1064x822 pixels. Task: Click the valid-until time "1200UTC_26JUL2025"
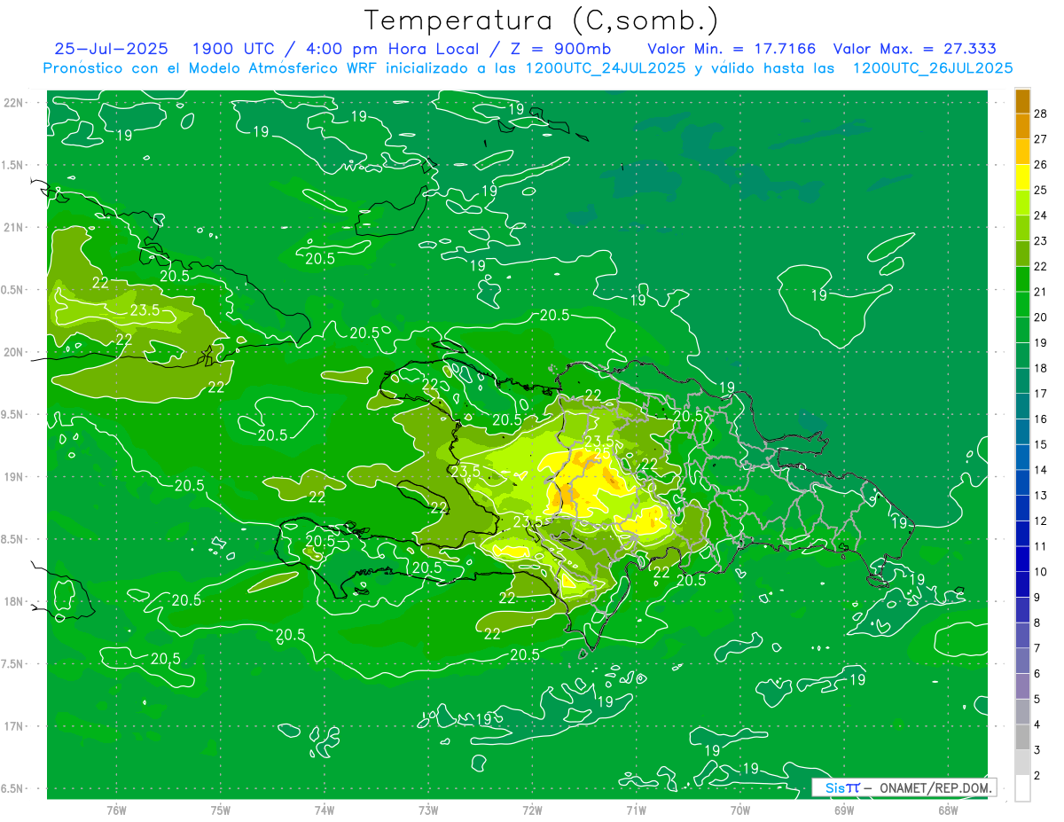click(x=932, y=68)
